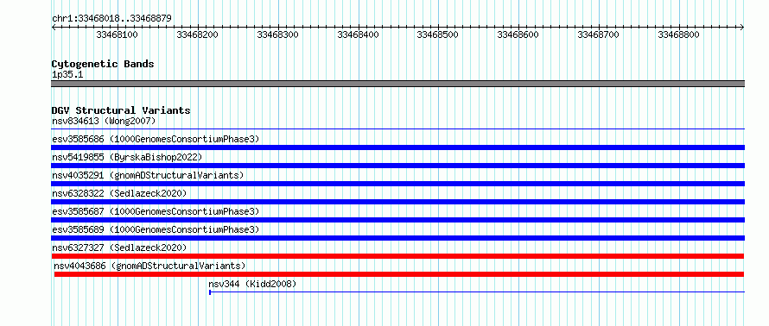Click the right arrow of the ruler
The height and width of the screenshot is (326, 769).
[742, 28]
